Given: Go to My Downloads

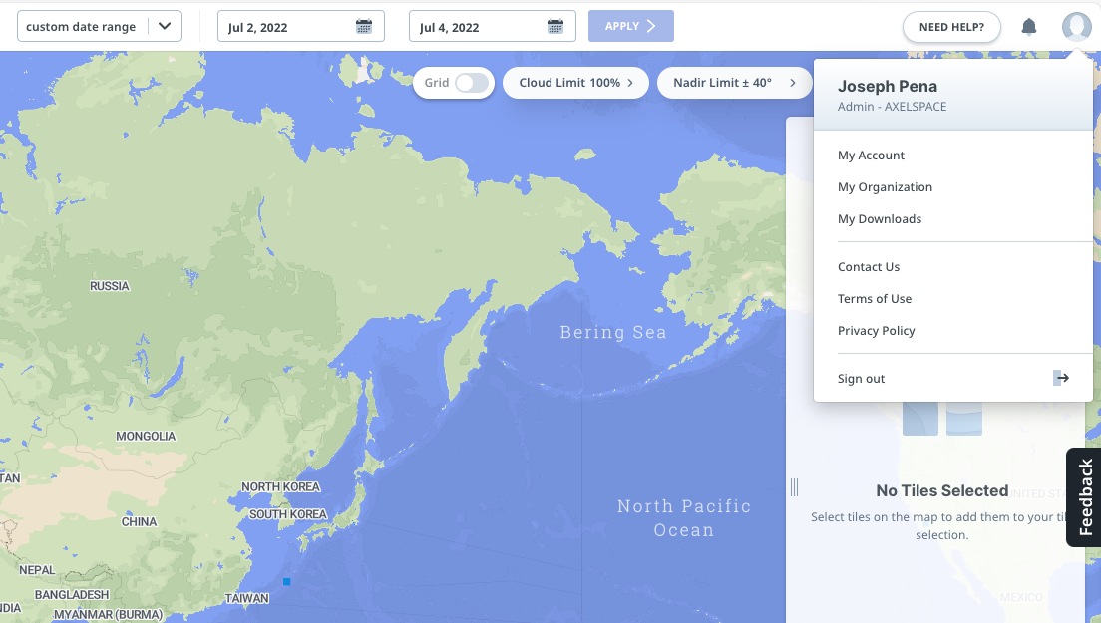Looking at the screenshot, I should (x=879, y=219).
